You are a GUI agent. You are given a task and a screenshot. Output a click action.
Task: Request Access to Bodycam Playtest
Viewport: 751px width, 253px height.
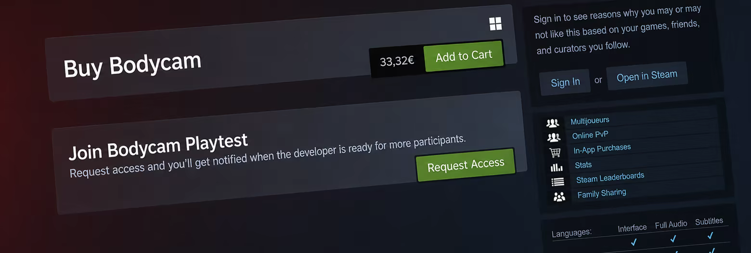click(x=466, y=165)
